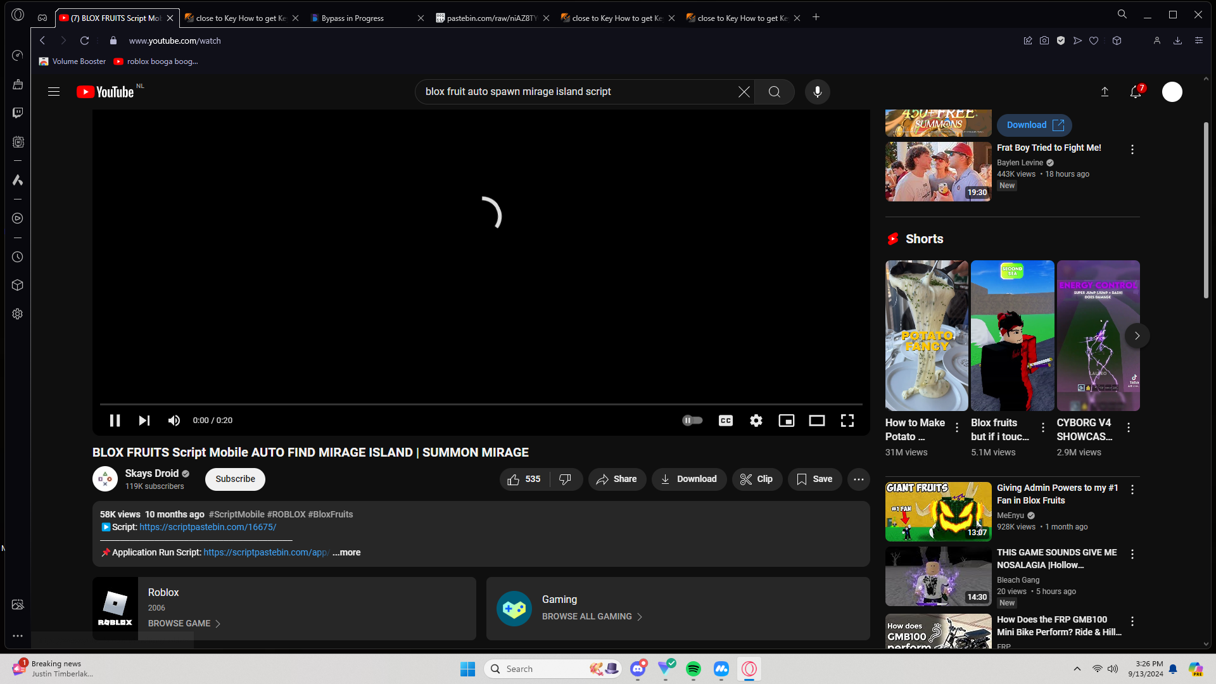Open options for CYBORG V4 SHOWCASE short
This screenshot has height=684, width=1216.
(x=1129, y=428)
